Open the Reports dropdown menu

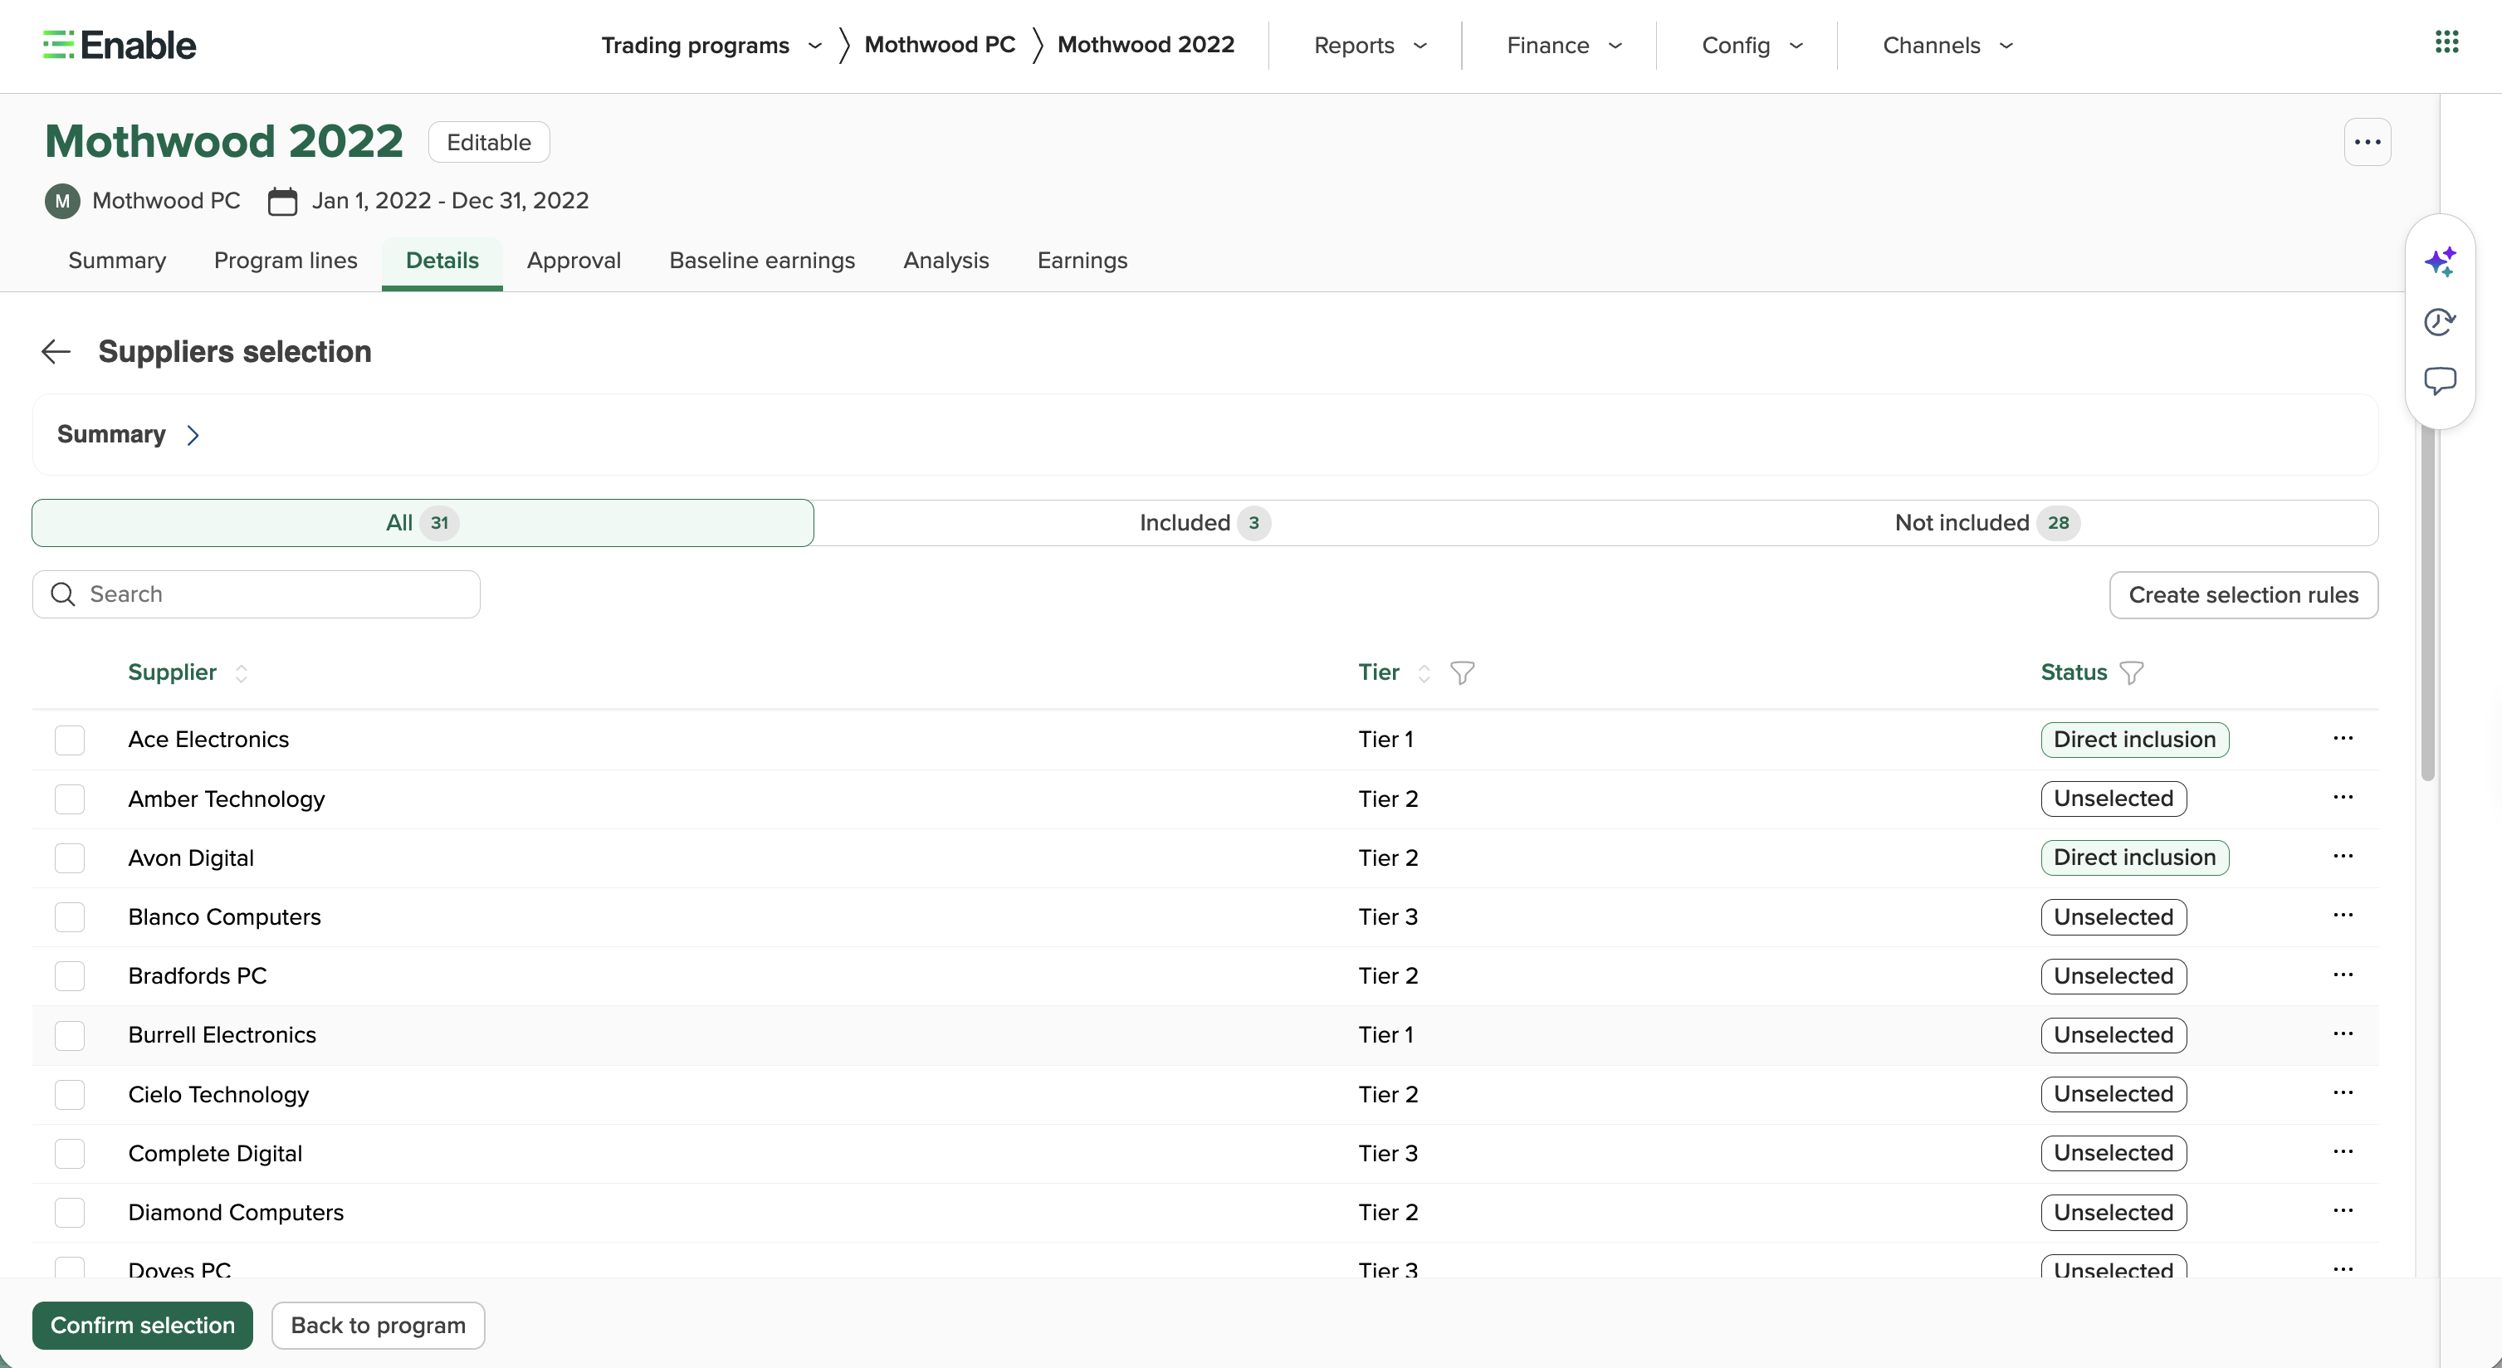tap(1371, 46)
